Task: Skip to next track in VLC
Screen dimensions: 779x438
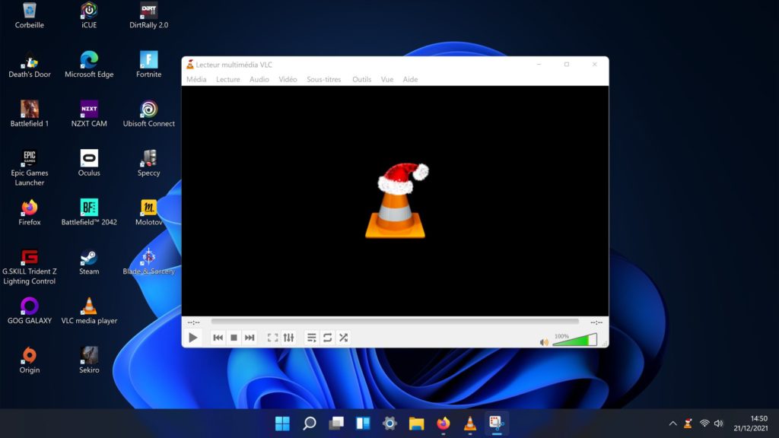Action: [x=250, y=338]
